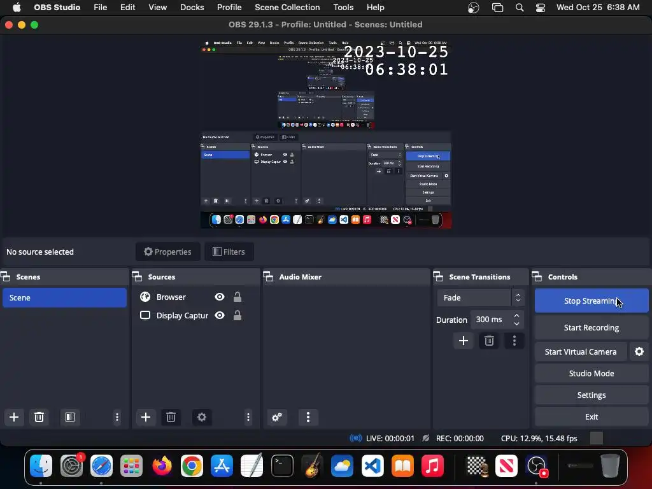Add a new scene with plus icon
652x489 pixels.
coord(14,417)
